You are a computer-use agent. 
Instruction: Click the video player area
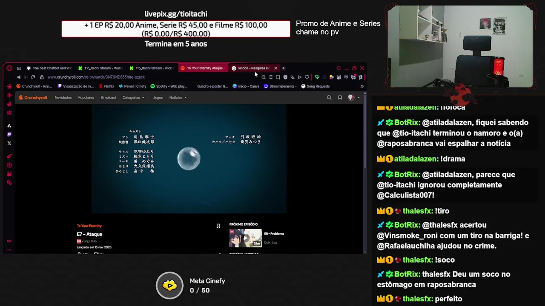(189, 159)
